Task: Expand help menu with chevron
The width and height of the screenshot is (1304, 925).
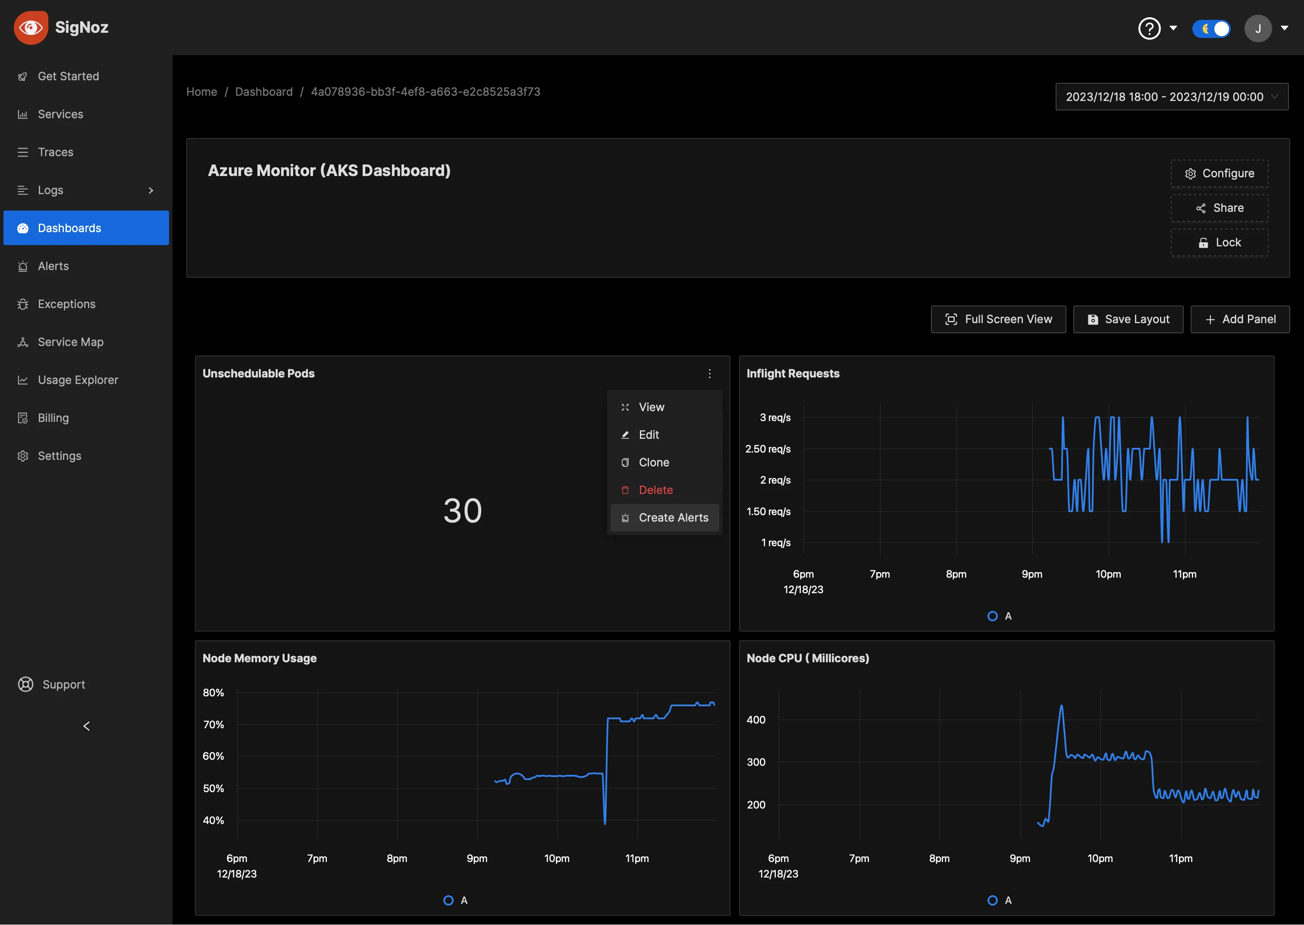Action: point(1174,28)
